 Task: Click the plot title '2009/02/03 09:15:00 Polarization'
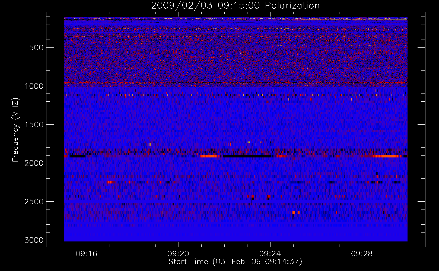(235, 5)
